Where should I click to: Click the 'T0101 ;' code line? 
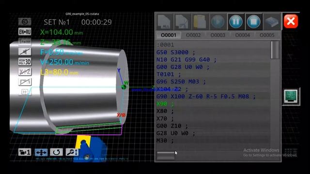[x=169, y=74]
